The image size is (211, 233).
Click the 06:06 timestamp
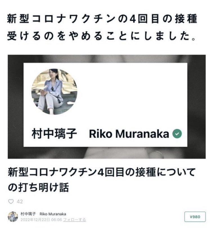tap(57, 220)
